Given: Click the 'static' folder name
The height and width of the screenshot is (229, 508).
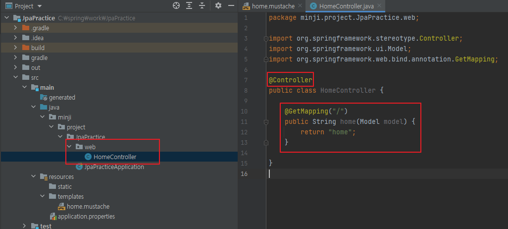Looking at the screenshot, I should pyautogui.click(x=65, y=187).
